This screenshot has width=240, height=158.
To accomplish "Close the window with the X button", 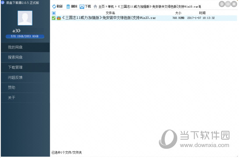I will click(x=234, y=4).
